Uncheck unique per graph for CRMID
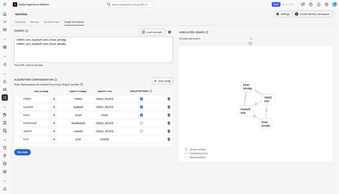This screenshot has width=339, height=194. click(141, 99)
